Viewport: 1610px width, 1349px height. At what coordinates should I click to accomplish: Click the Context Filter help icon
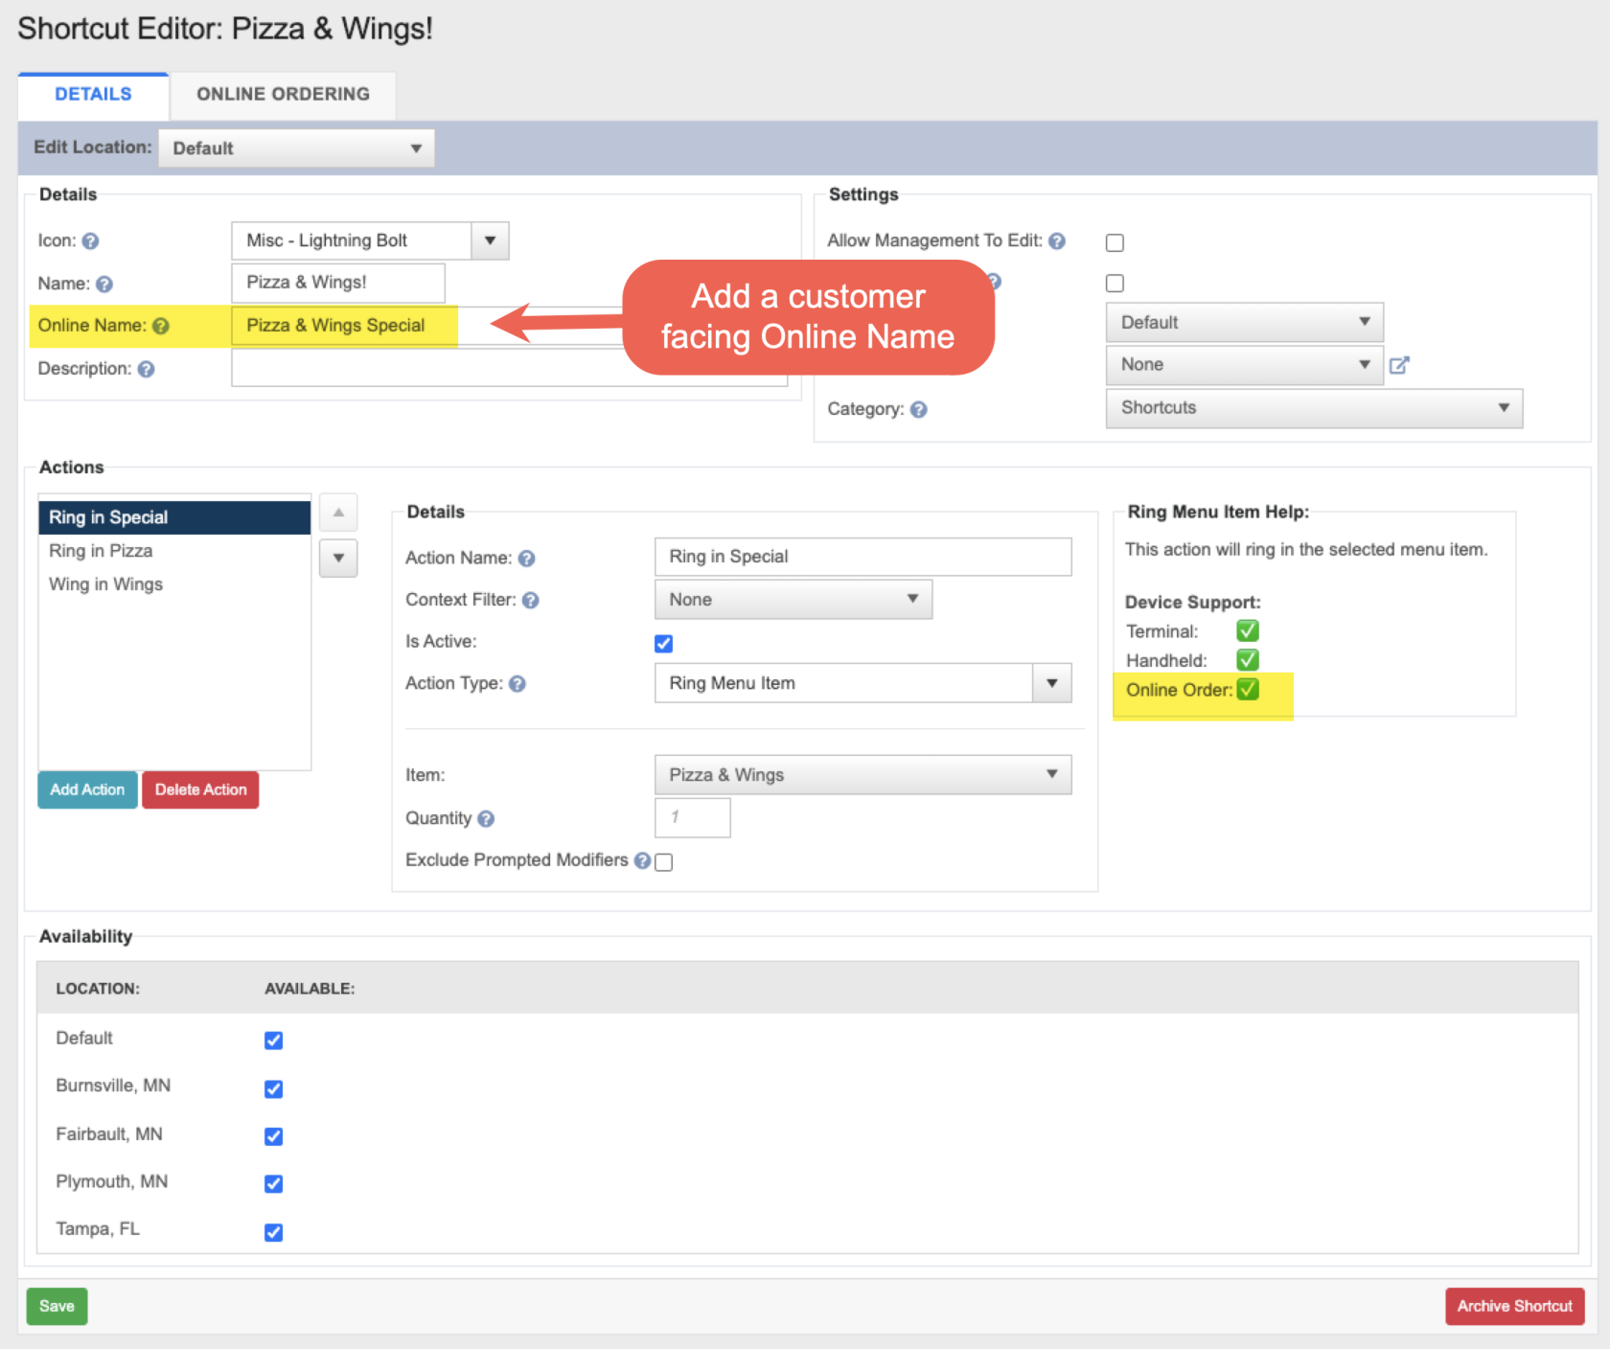(530, 600)
